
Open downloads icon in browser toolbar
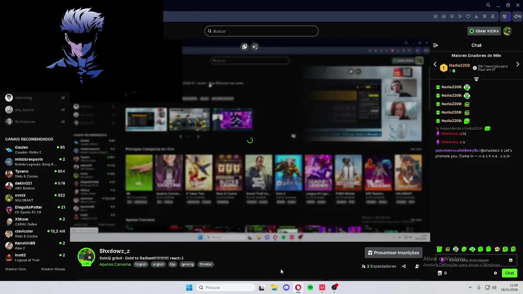point(476,16)
